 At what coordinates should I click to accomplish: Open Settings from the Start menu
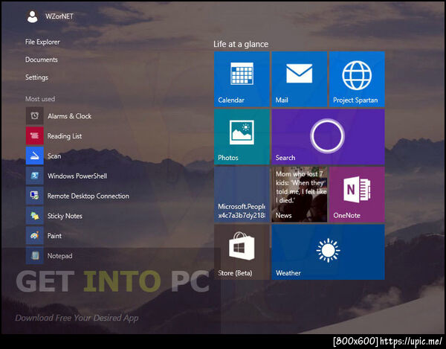pyautogui.click(x=36, y=77)
